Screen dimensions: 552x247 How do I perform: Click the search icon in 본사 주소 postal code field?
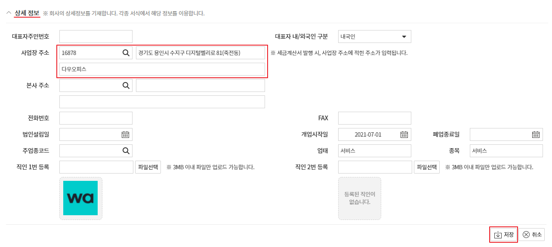pos(126,85)
